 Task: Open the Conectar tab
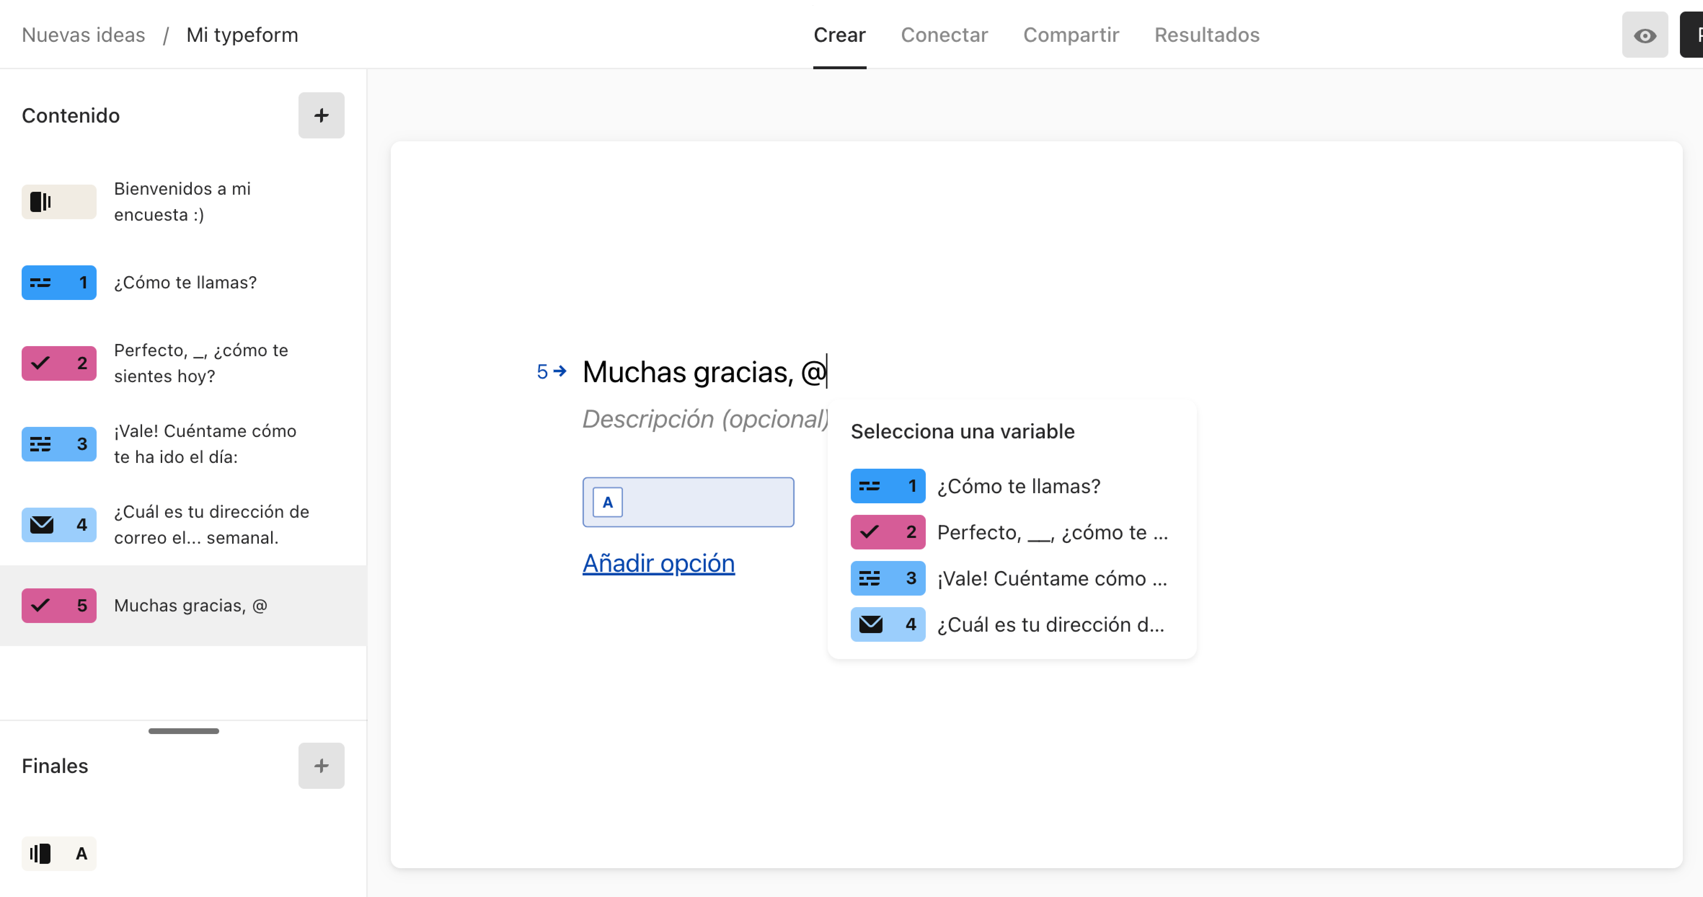944,35
